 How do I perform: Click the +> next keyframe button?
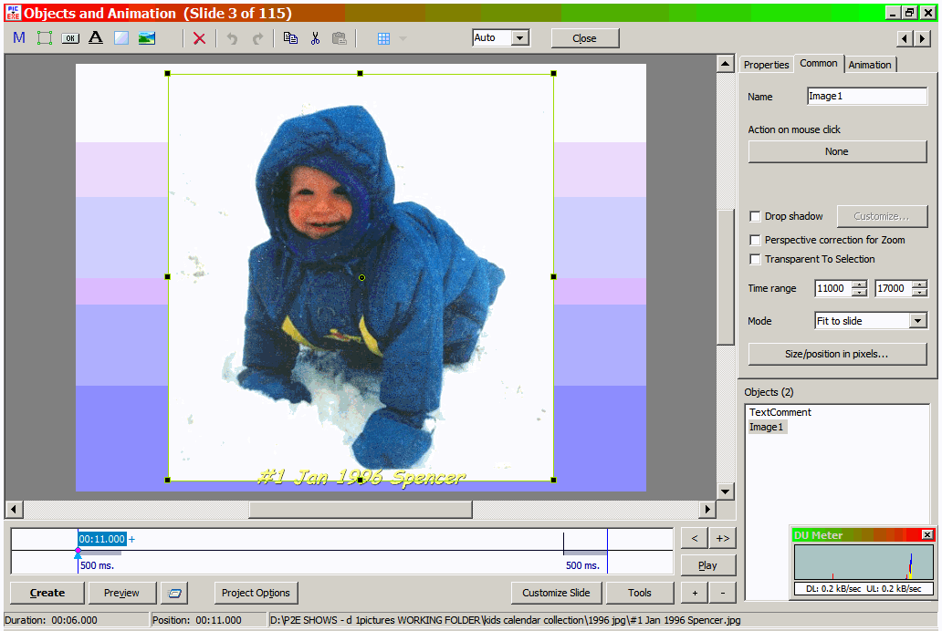click(723, 538)
